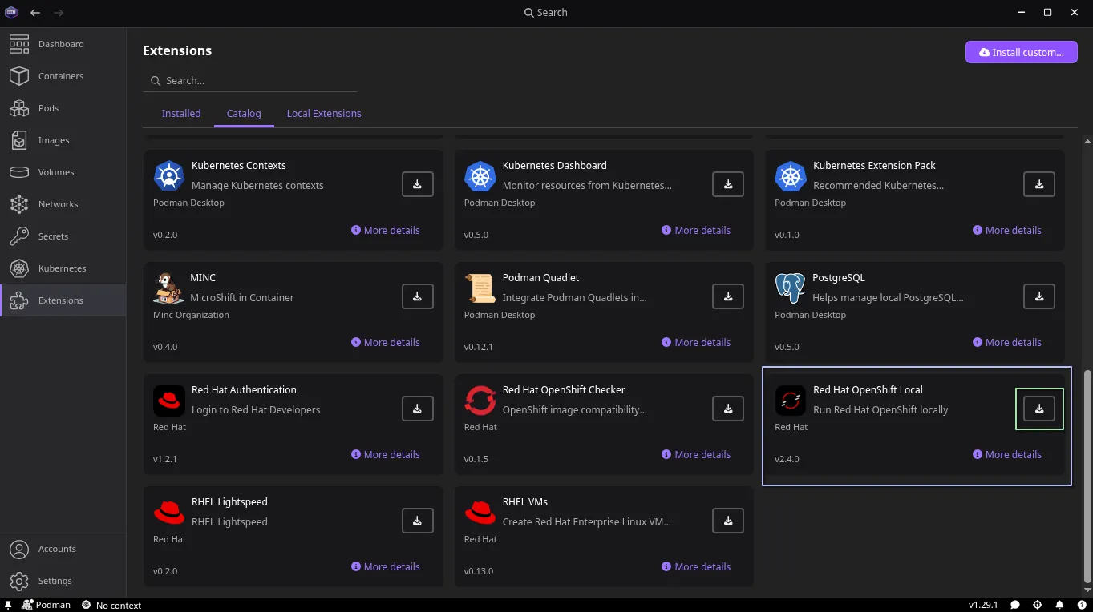
Task: Install the RHEL Lightspeed extension
Action: (x=417, y=521)
